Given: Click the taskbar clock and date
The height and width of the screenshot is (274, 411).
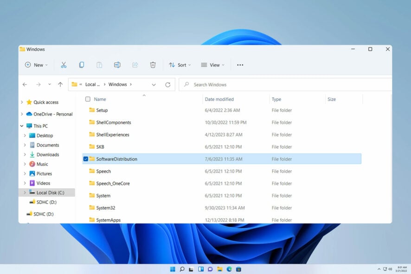Looking at the screenshot, I should point(402,269).
